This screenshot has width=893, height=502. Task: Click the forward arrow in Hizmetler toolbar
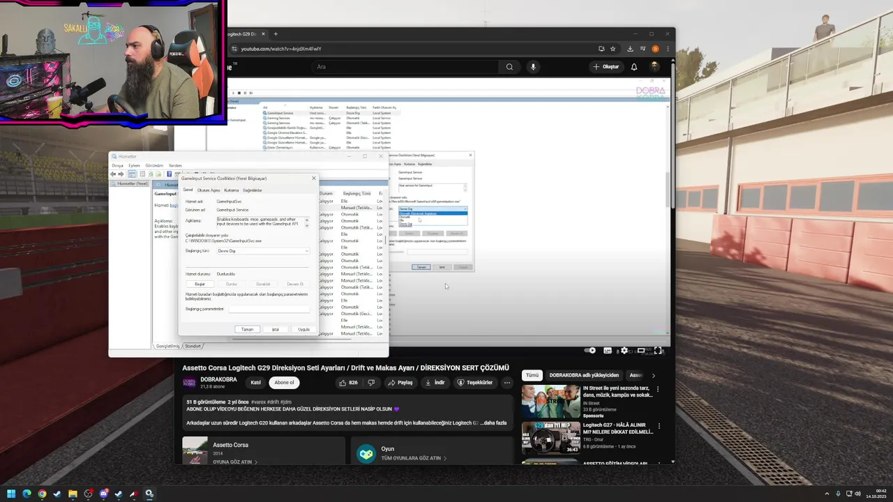coord(121,174)
